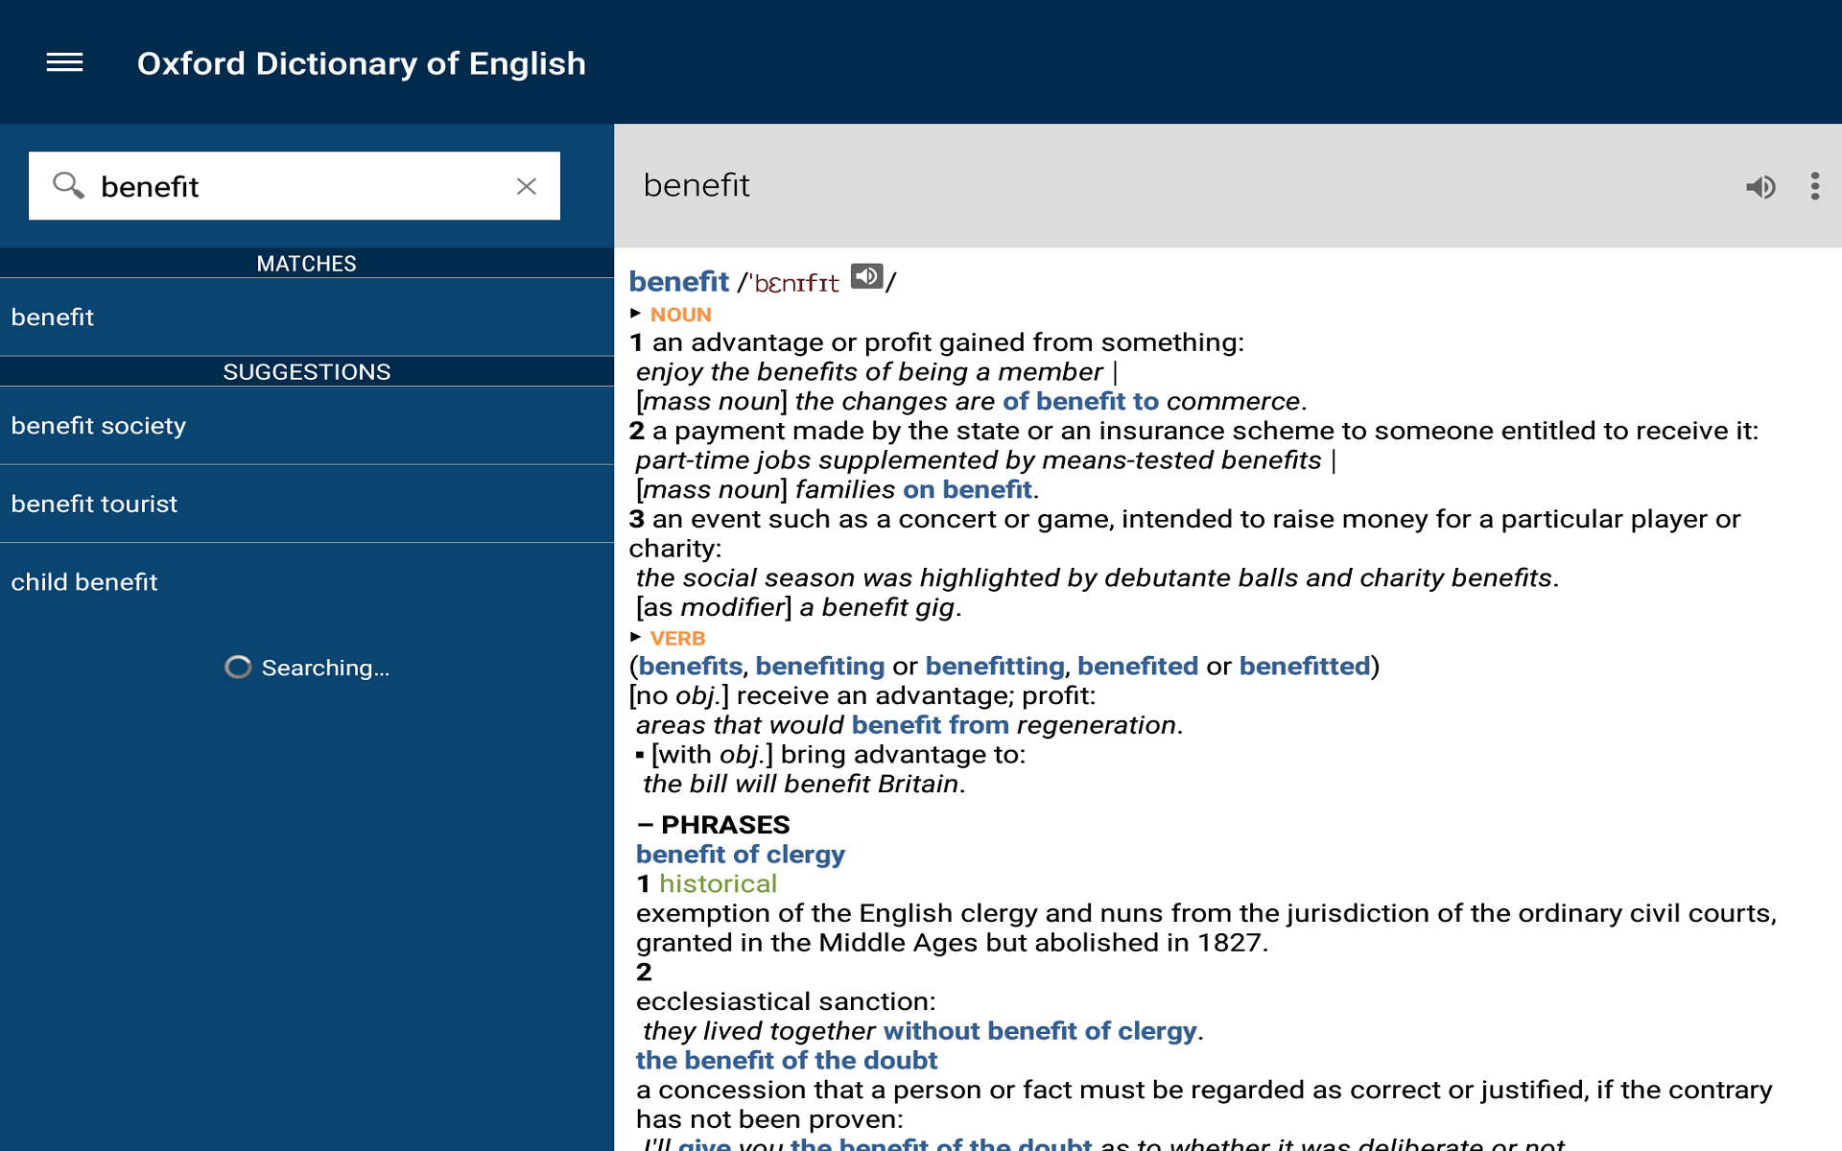Open the three-dot overflow menu
This screenshot has width=1842, height=1151.
pyautogui.click(x=1814, y=186)
